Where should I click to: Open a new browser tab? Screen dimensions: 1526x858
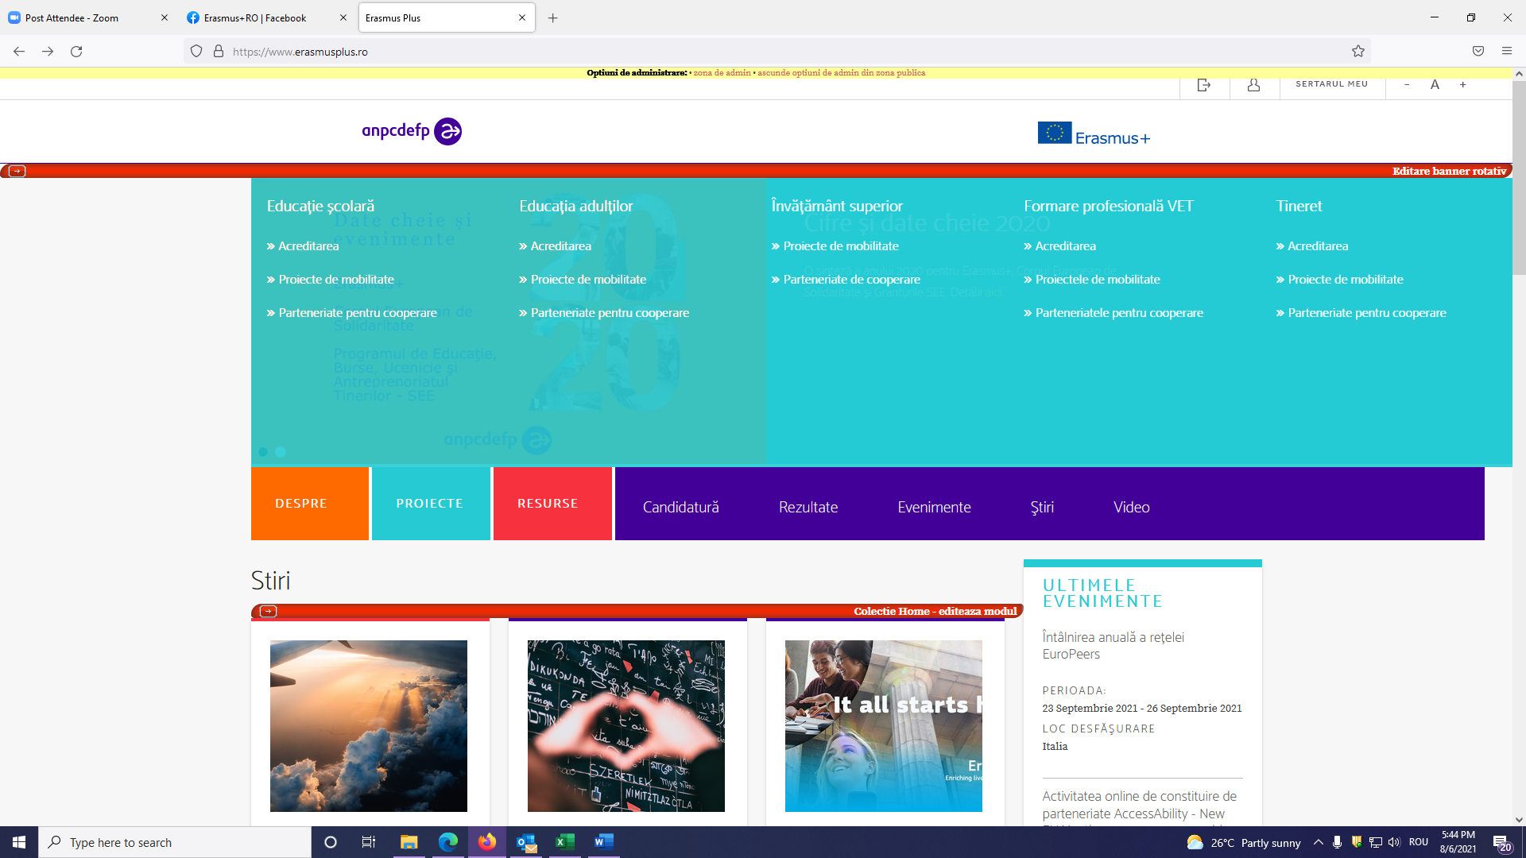[x=553, y=17]
